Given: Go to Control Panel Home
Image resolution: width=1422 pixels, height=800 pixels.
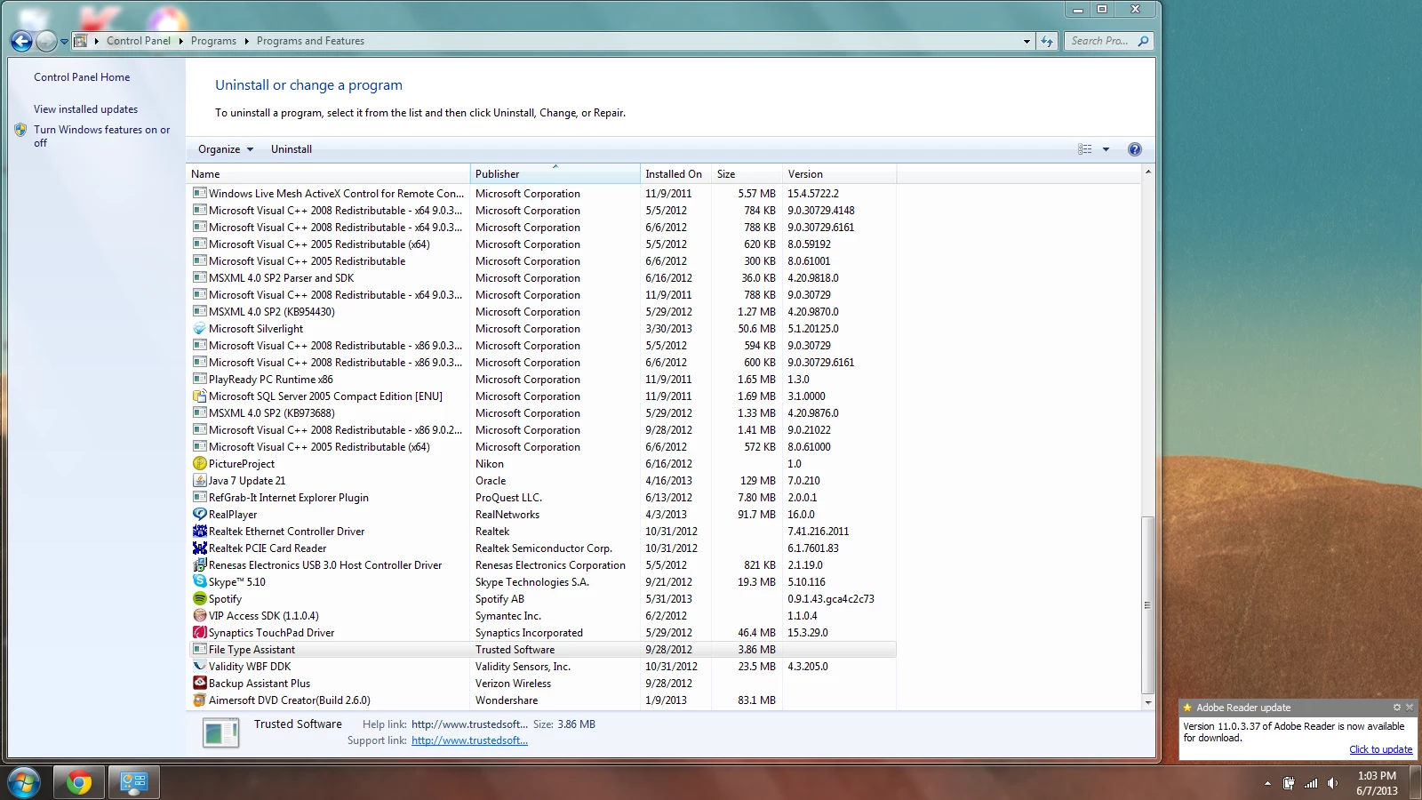Looking at the screenshot, I should pyautogui.click(x=82, y=77).
